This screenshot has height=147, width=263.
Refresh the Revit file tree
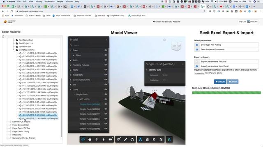click(3, 36)
